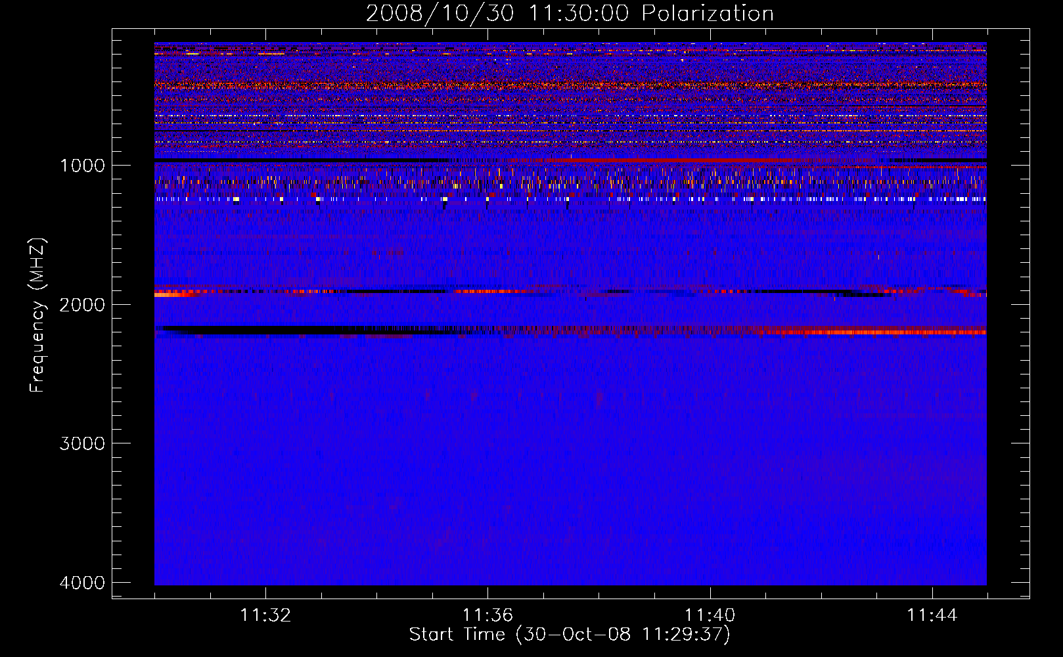The width and height of the screenshot is (1063, 657).
Task: Select the 'Frequency (MHZ)' axis label
Action: 38,315
